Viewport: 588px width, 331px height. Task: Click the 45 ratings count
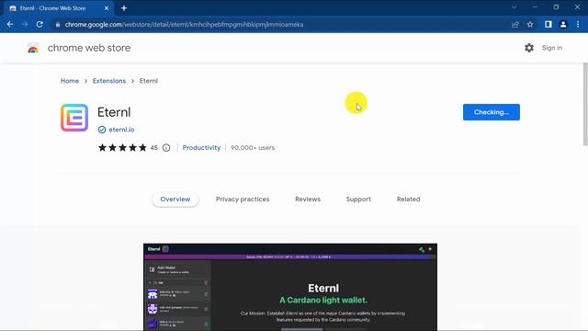click(153, 148)
